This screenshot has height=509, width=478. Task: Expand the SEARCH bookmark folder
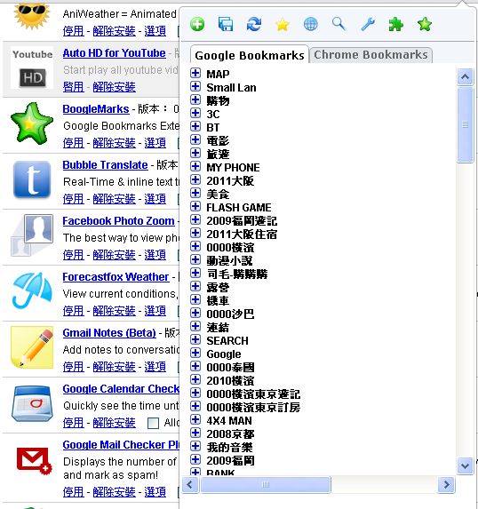195,339
